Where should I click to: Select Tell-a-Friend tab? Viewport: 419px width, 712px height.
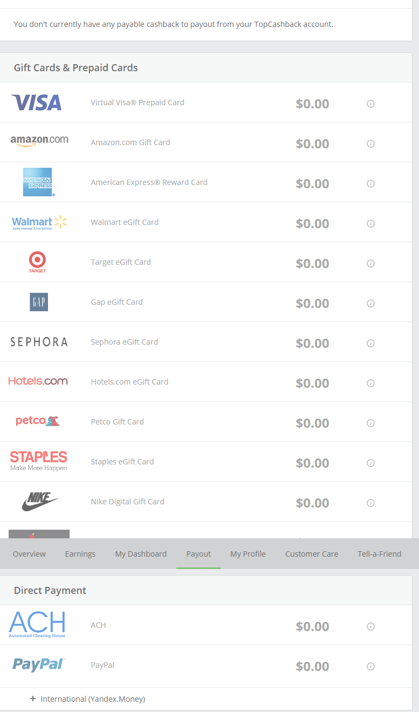(x=380, y=554)
